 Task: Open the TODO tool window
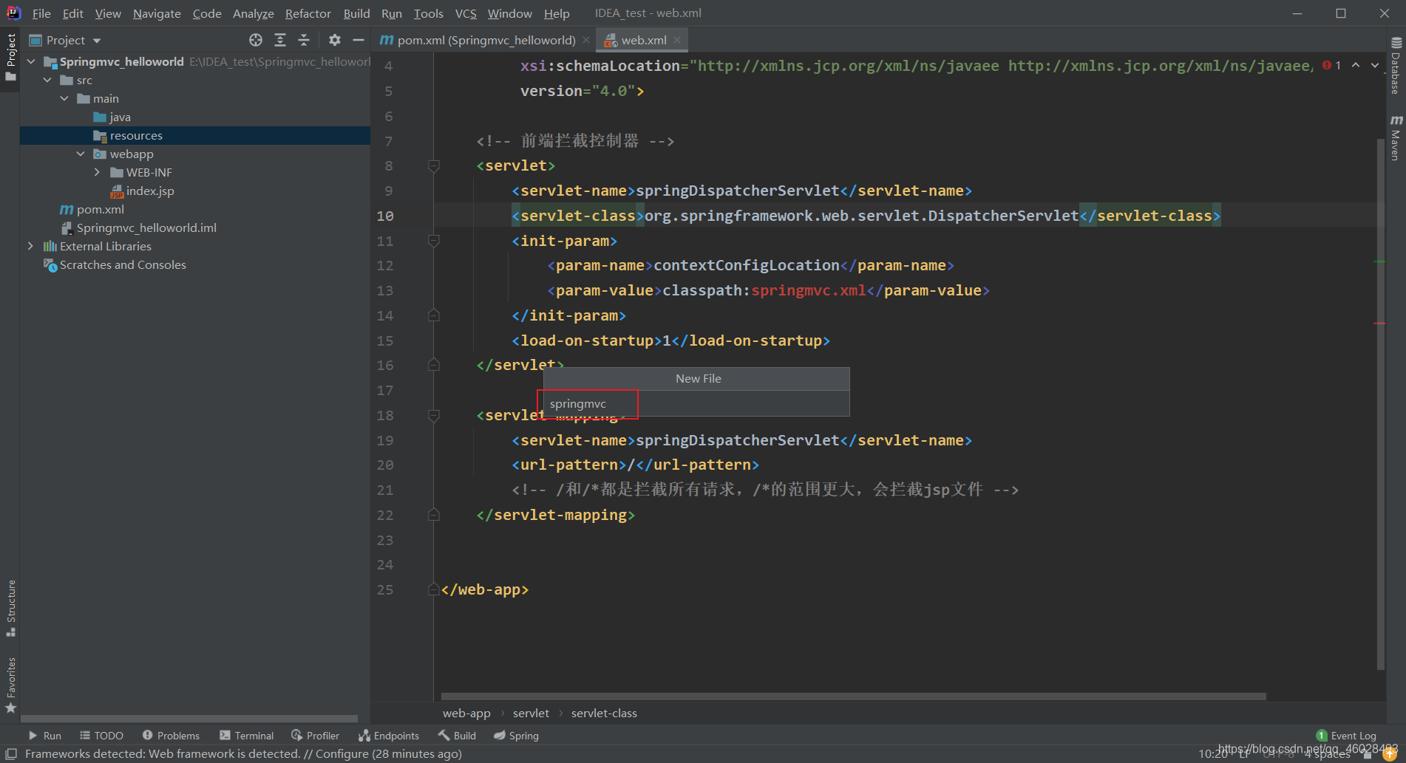(x=101, y=736)
